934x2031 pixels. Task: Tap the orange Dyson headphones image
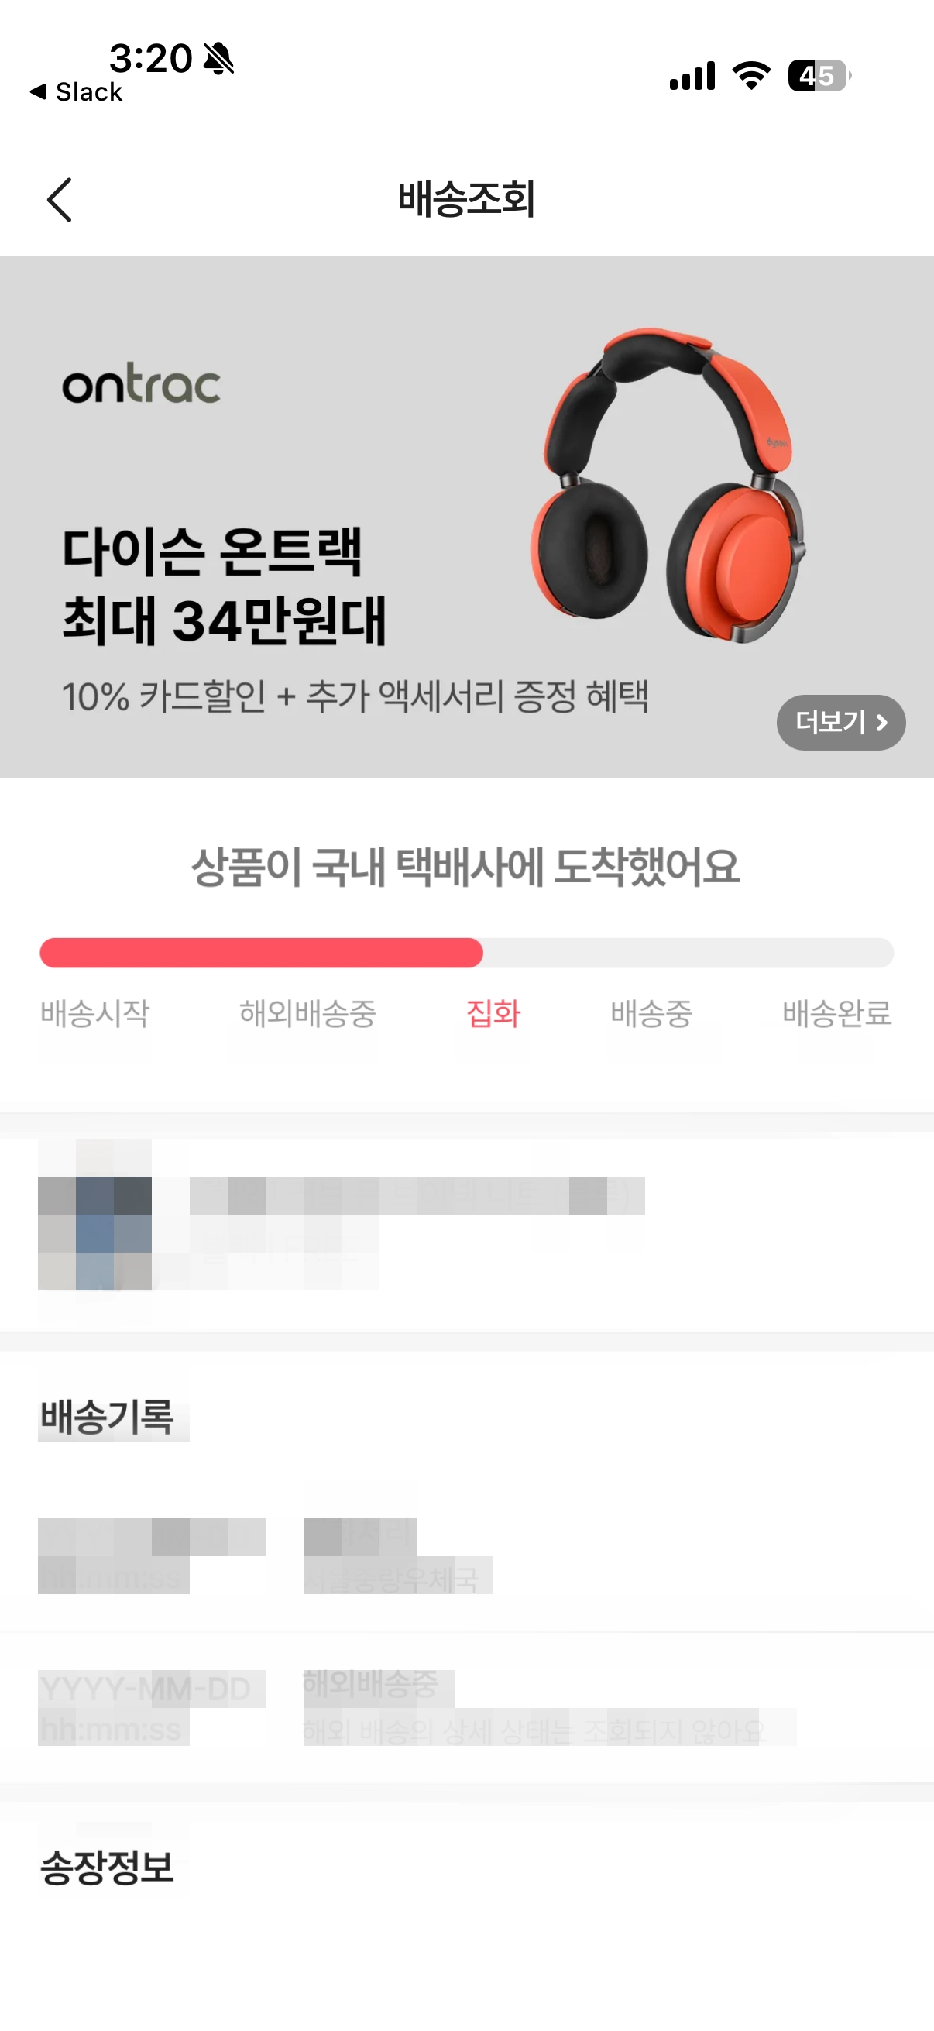point(668,484)
